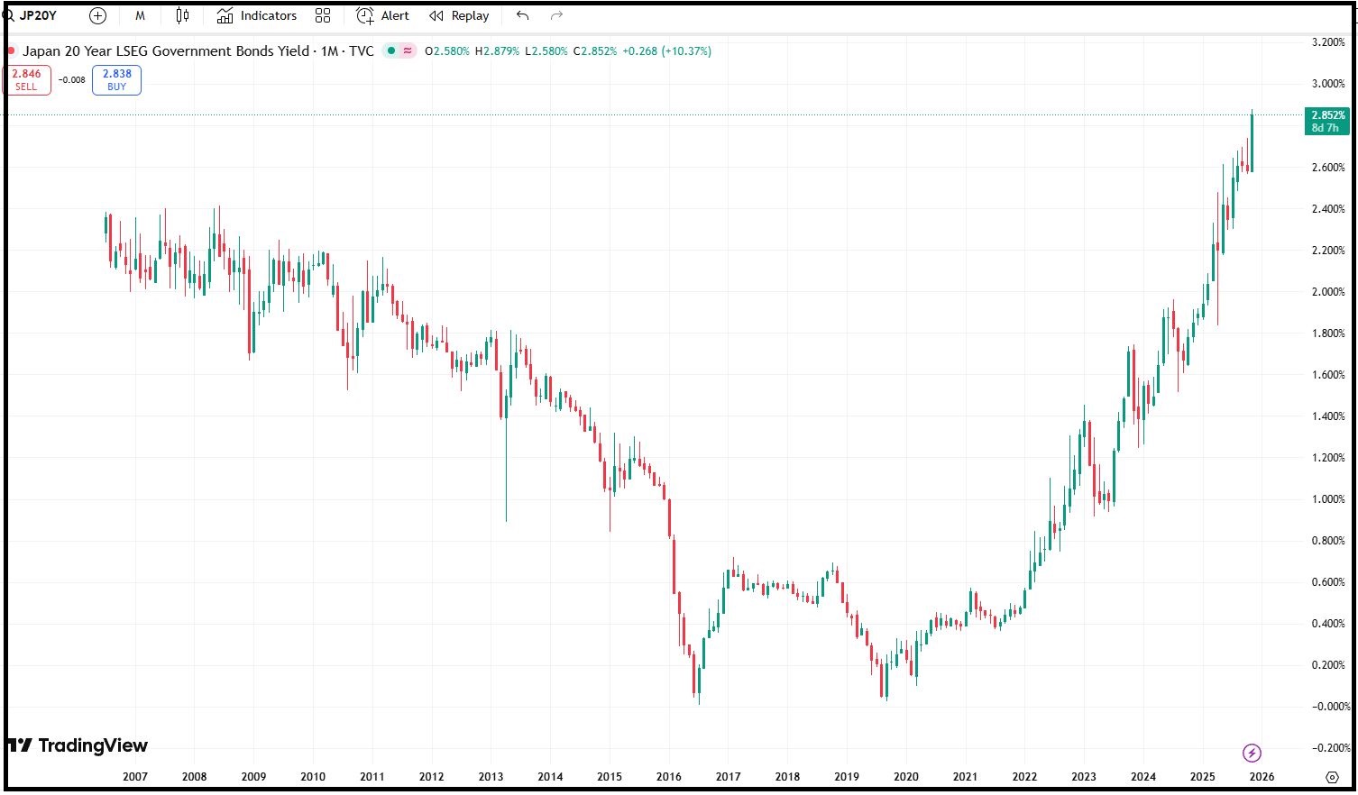Image resolution: width=1358 pixels, height=795 pixels.
Task: Open symbol search for JP20Y
Action: [x=36, y=15]
